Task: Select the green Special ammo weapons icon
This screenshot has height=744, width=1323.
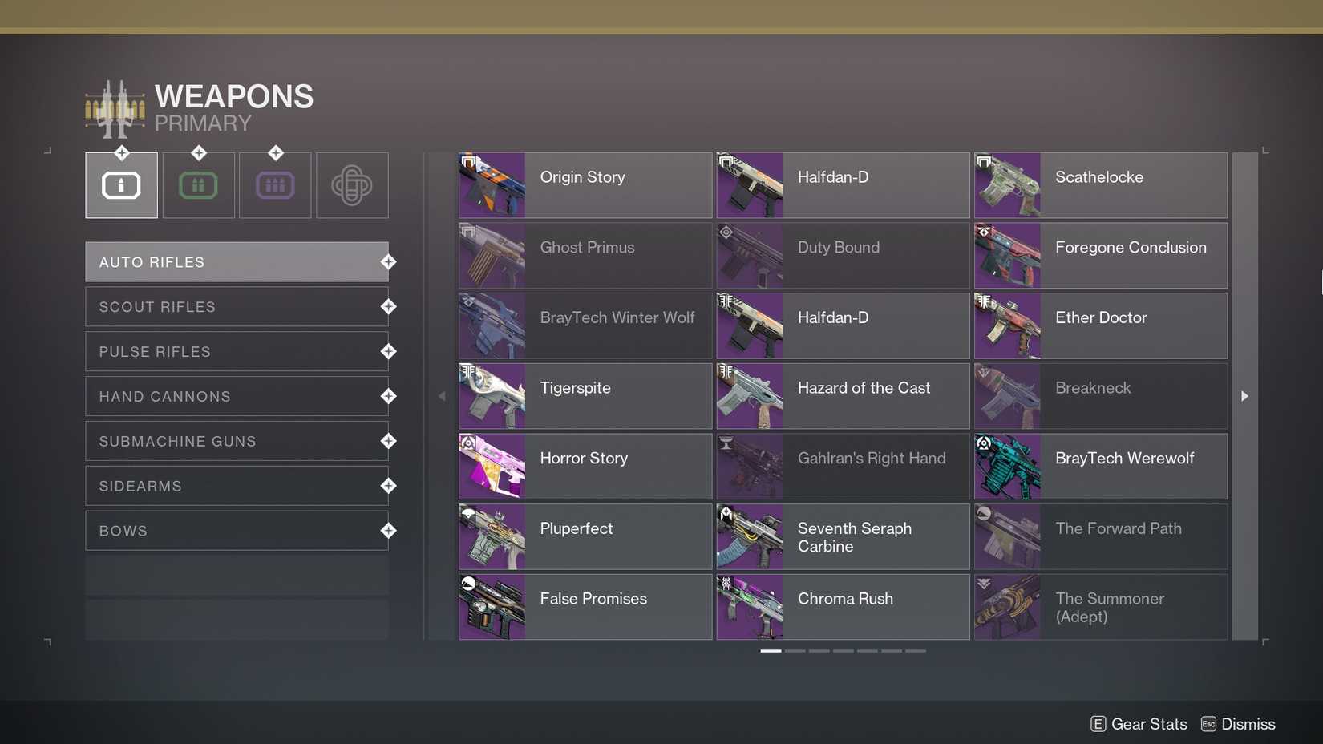Action: 198,185
